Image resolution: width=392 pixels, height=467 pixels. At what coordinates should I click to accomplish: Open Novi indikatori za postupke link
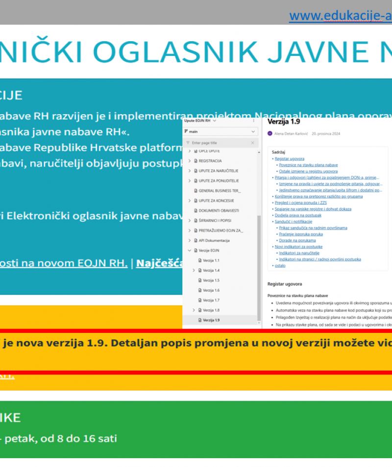(298, 247)
